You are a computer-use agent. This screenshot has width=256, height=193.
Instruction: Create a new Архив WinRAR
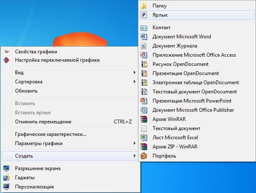click(x=197, y=119)
